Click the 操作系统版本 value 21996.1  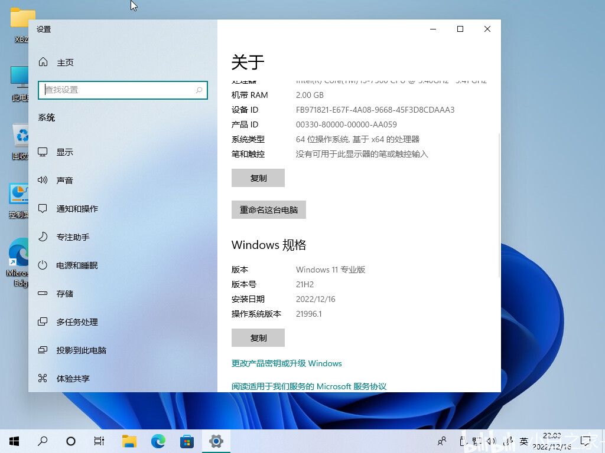click(308, 314)
